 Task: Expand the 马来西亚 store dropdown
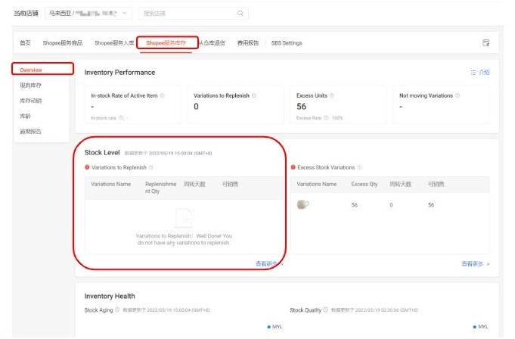pos(88,14)
